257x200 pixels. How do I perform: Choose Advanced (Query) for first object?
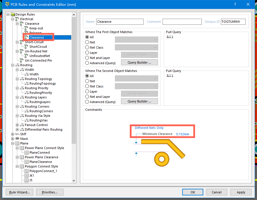(x=87, y=63)
